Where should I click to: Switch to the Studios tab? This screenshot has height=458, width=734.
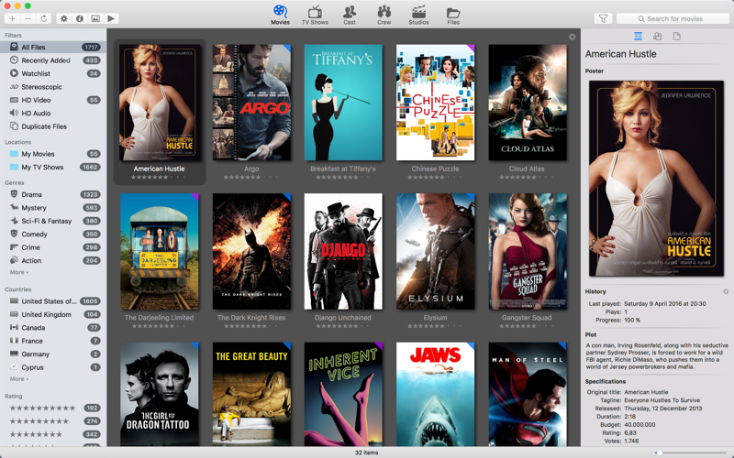pos(418,15)
